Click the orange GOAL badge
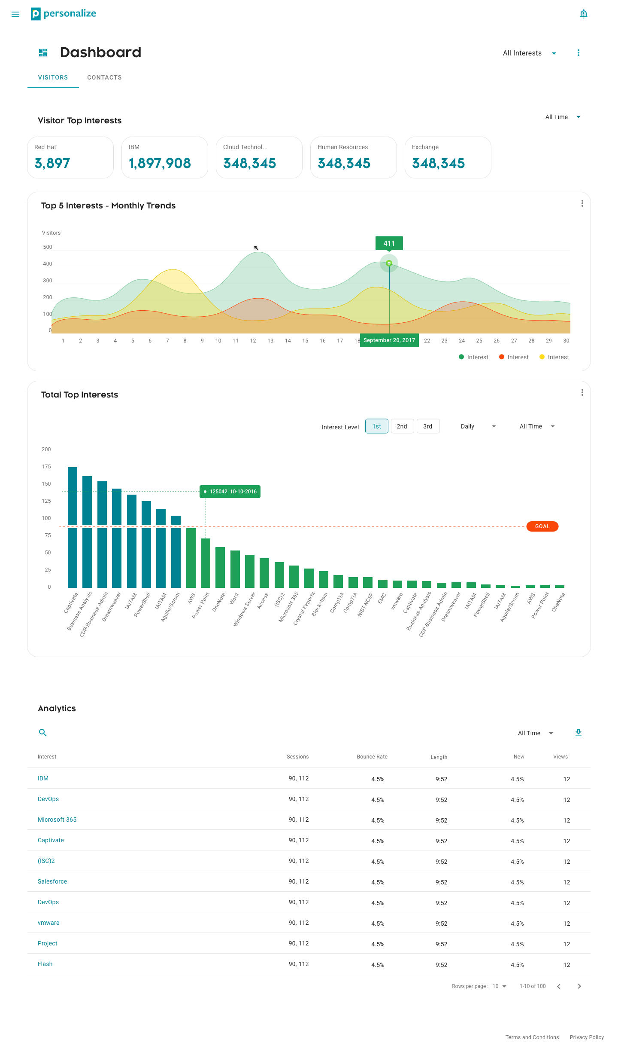618x1049 pixels. coord(542,526)
